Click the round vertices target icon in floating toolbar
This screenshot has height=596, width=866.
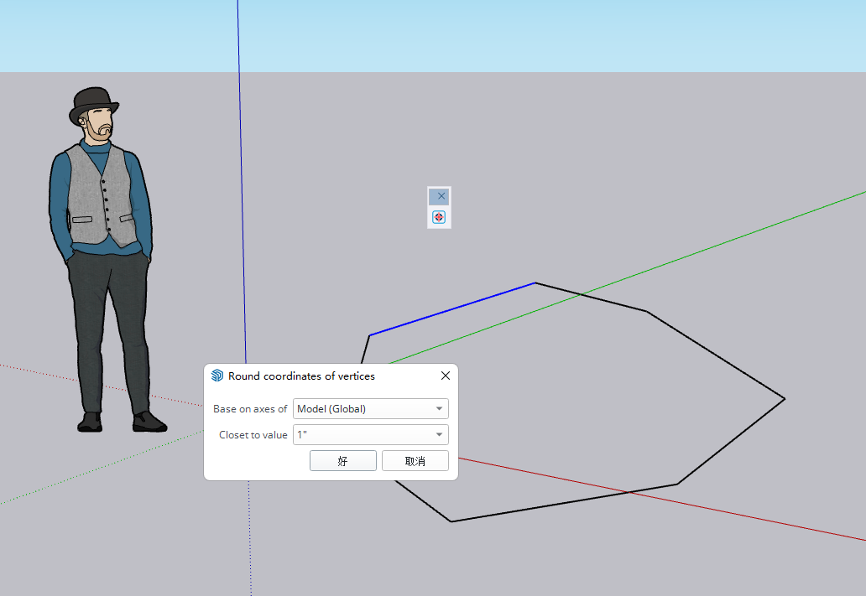pyautogui.click(x=439, y=217)
